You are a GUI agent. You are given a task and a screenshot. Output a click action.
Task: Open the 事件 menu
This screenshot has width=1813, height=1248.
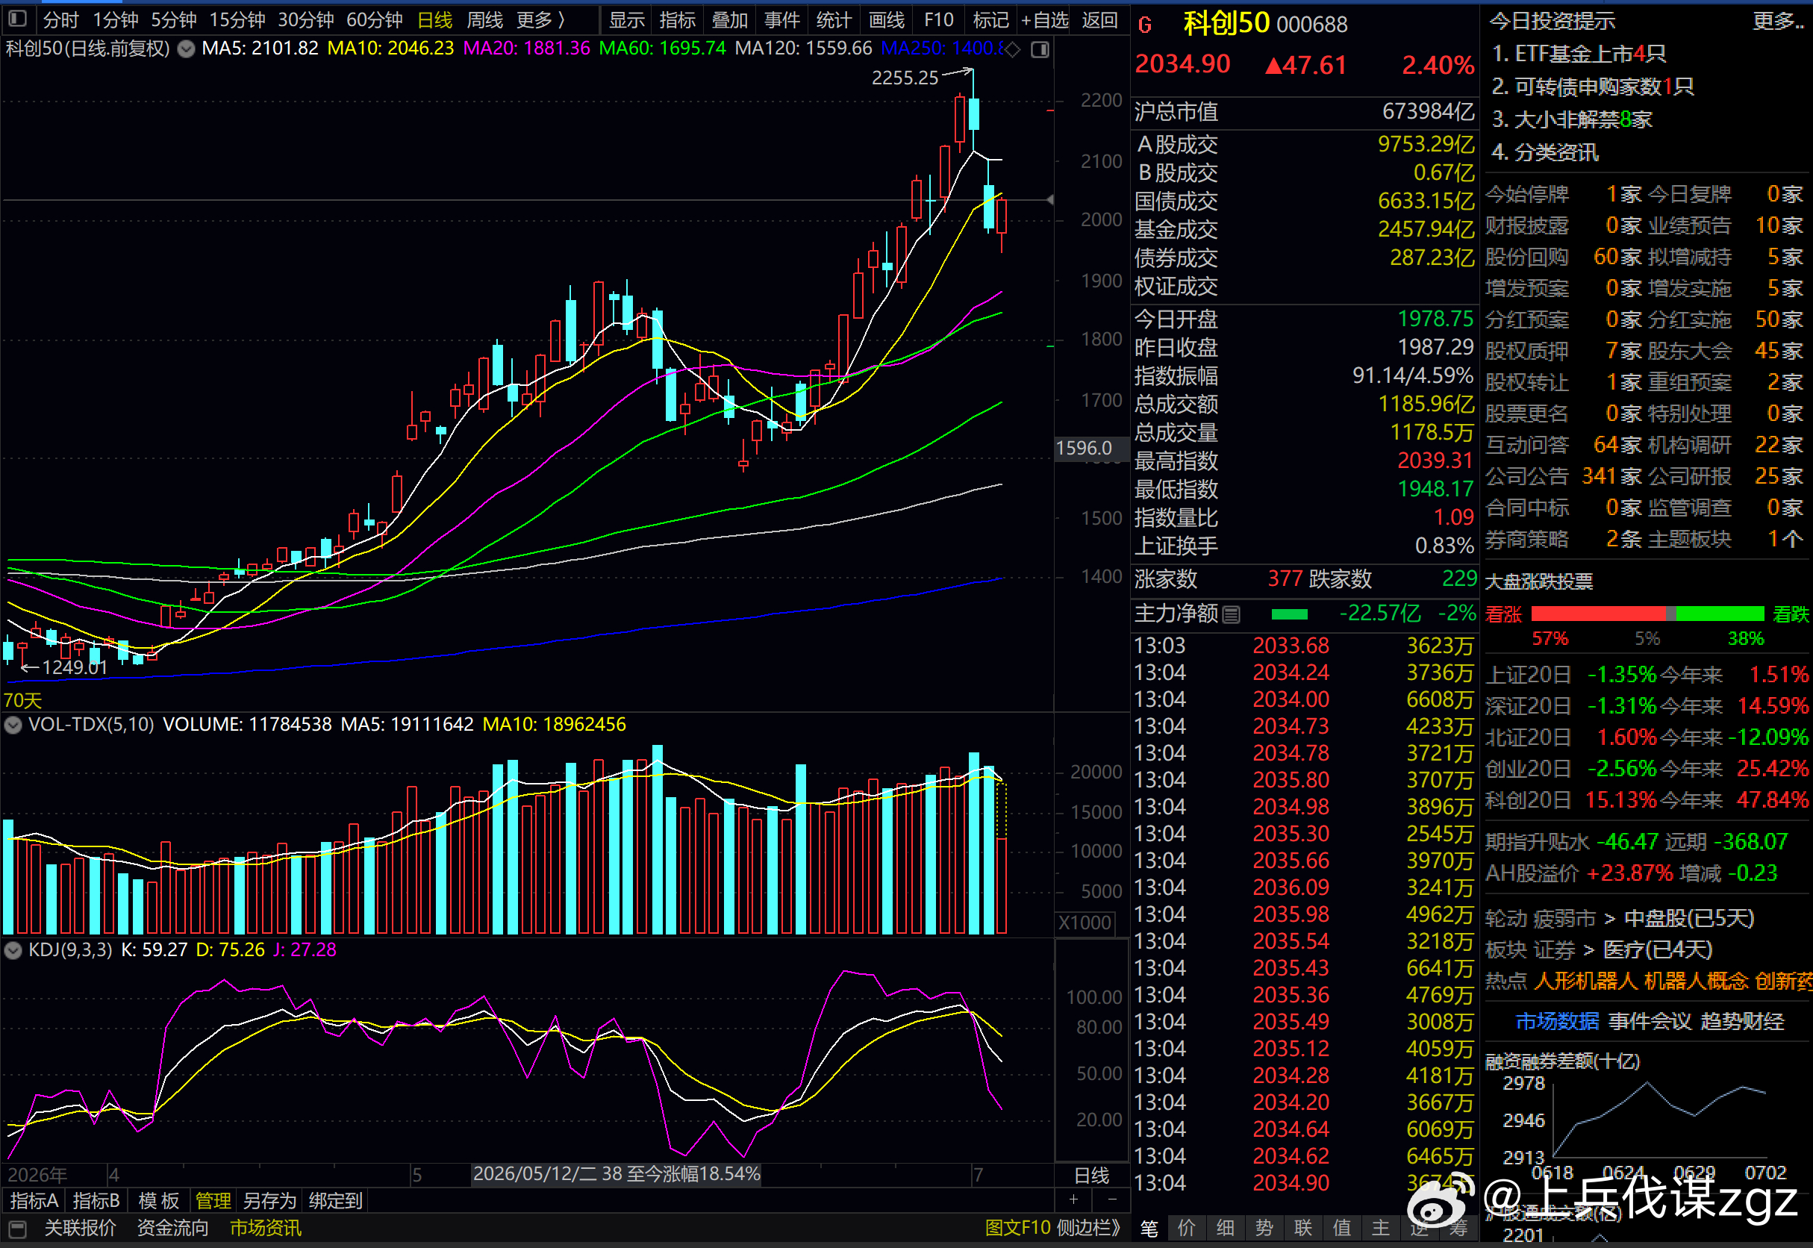[x=781, y=19]
